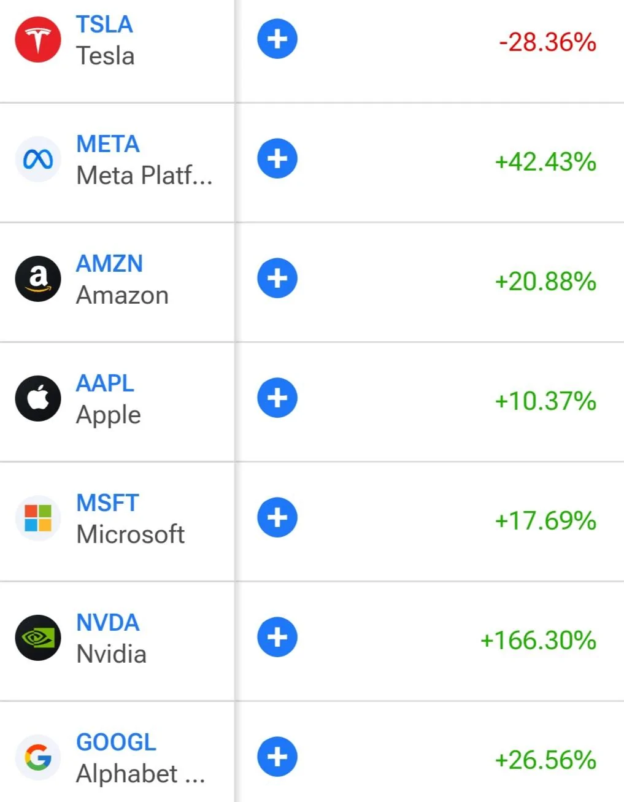Click the Apple logo icon

coord(38,398)
